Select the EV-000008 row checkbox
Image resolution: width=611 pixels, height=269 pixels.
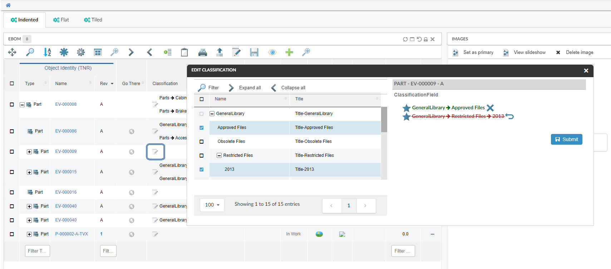tap(12, 105)
